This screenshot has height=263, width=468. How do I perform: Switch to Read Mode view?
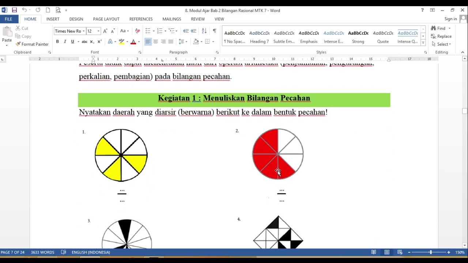pos(374,252)
